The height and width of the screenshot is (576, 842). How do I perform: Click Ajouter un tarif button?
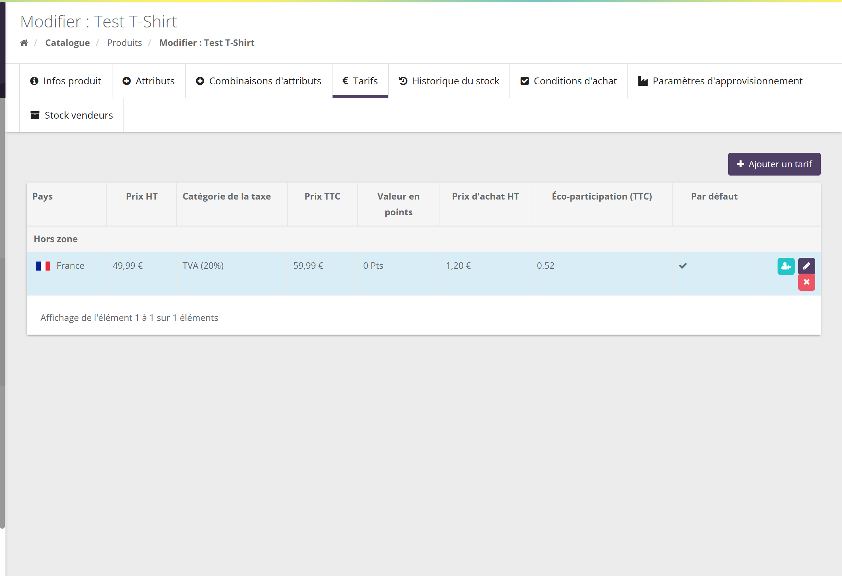click(x=774, y=164)
